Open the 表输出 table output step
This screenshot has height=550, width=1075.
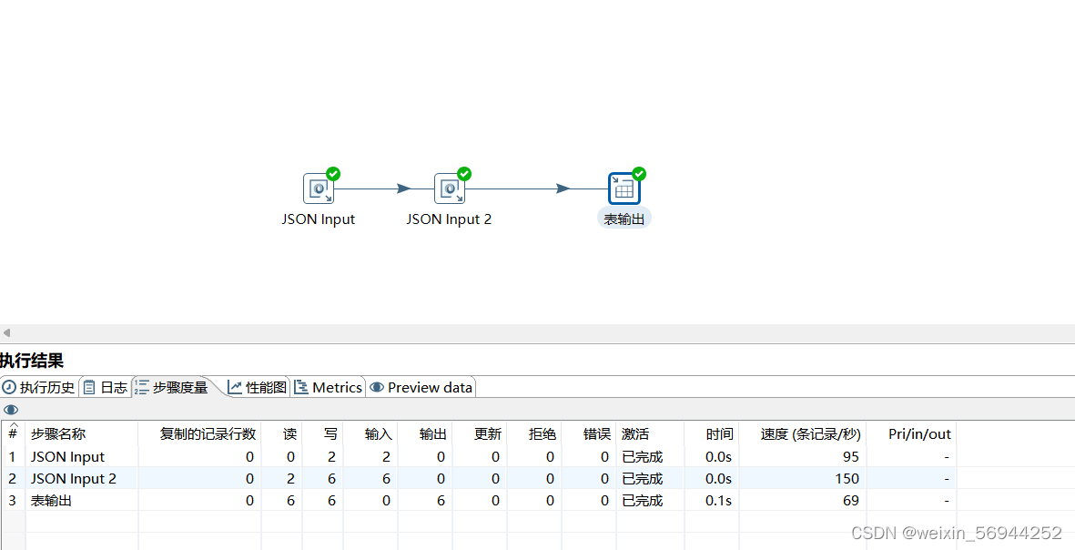624,188
